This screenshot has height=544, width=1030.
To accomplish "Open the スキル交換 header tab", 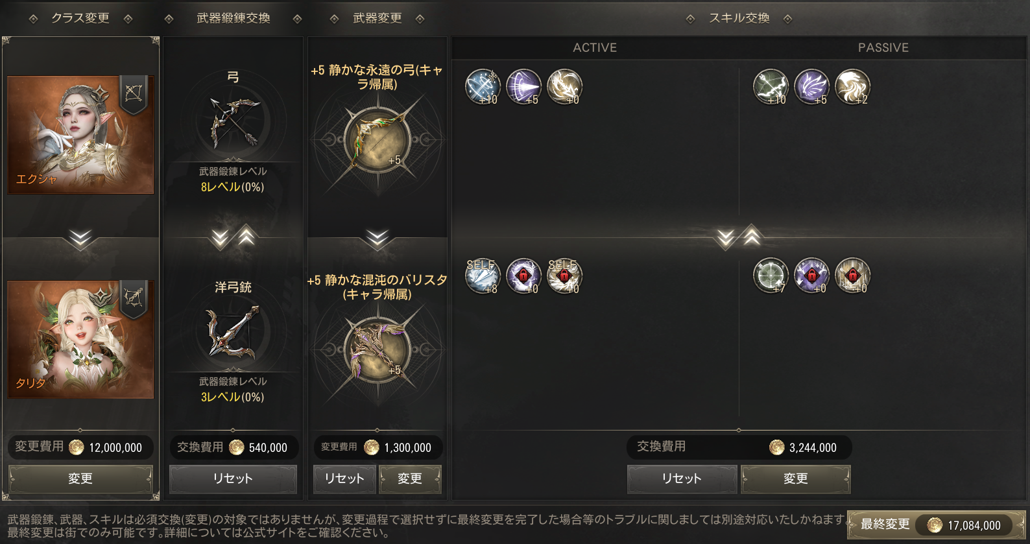I will coord(739,18).
